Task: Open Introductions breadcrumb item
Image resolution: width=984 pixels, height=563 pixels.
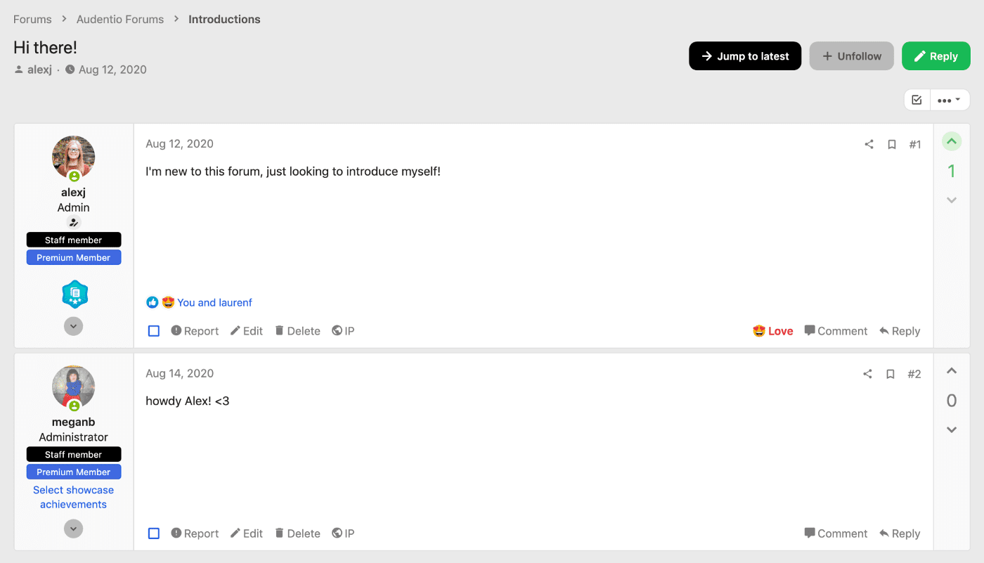Action: pyautogui.click(x=224, y=19)
